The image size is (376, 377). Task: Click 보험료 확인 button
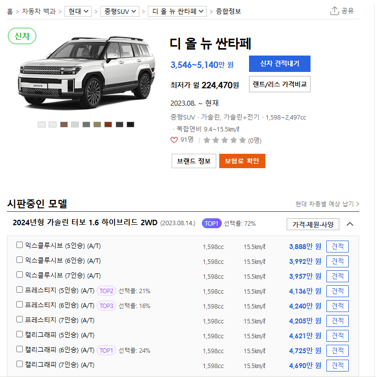(242, 161)
